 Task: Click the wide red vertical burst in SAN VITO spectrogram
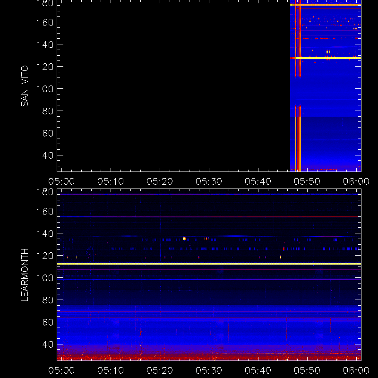pos(300,144)
